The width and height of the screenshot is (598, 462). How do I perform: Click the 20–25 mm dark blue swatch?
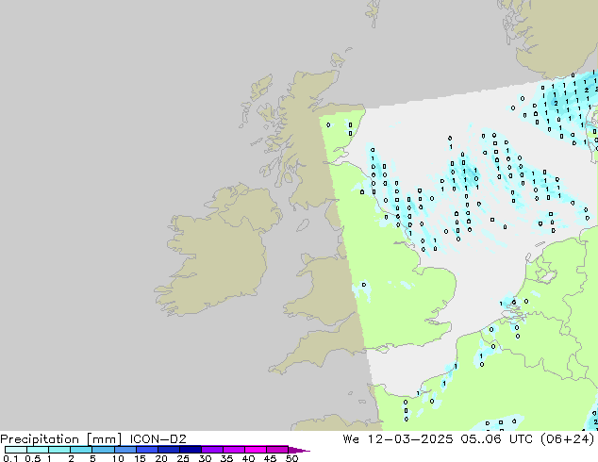[x=169, y=450]
